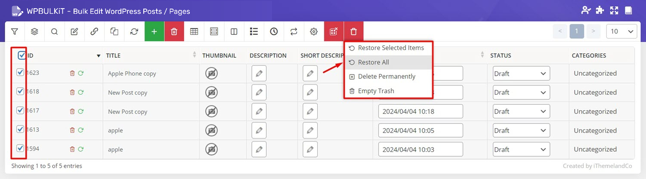Click the user puzzle icon in header
This screenshot has height=179, width=646.
click(586, 11)
